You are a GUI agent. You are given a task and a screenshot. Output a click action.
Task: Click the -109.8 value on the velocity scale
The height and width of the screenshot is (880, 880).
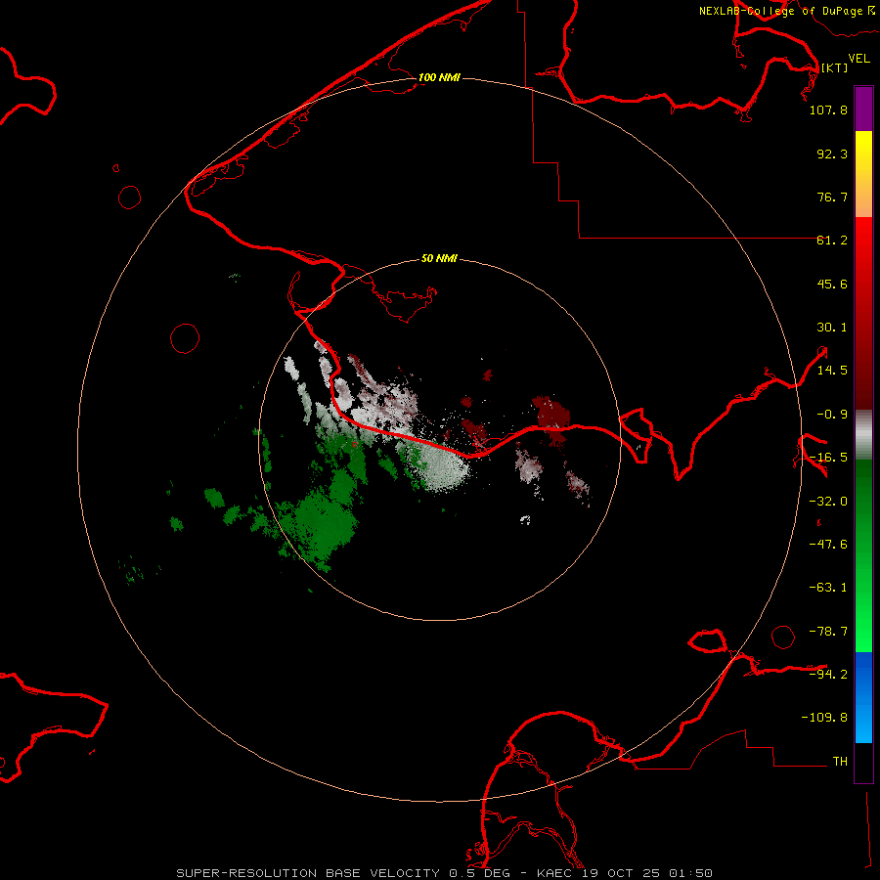click(x=824, y=718)
